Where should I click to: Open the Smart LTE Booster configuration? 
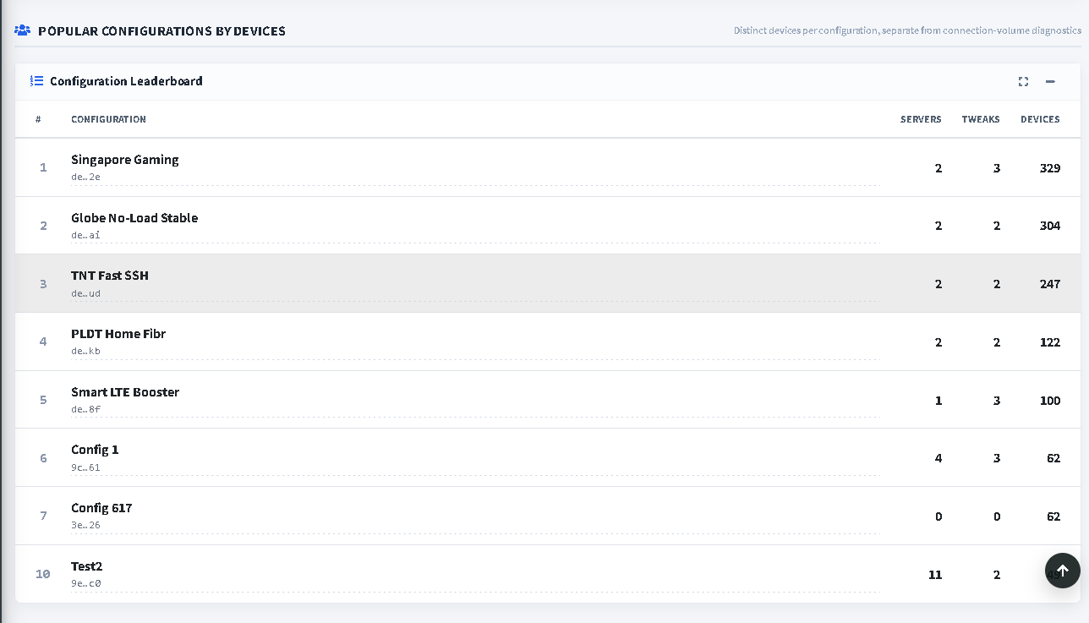pos(125,392)
